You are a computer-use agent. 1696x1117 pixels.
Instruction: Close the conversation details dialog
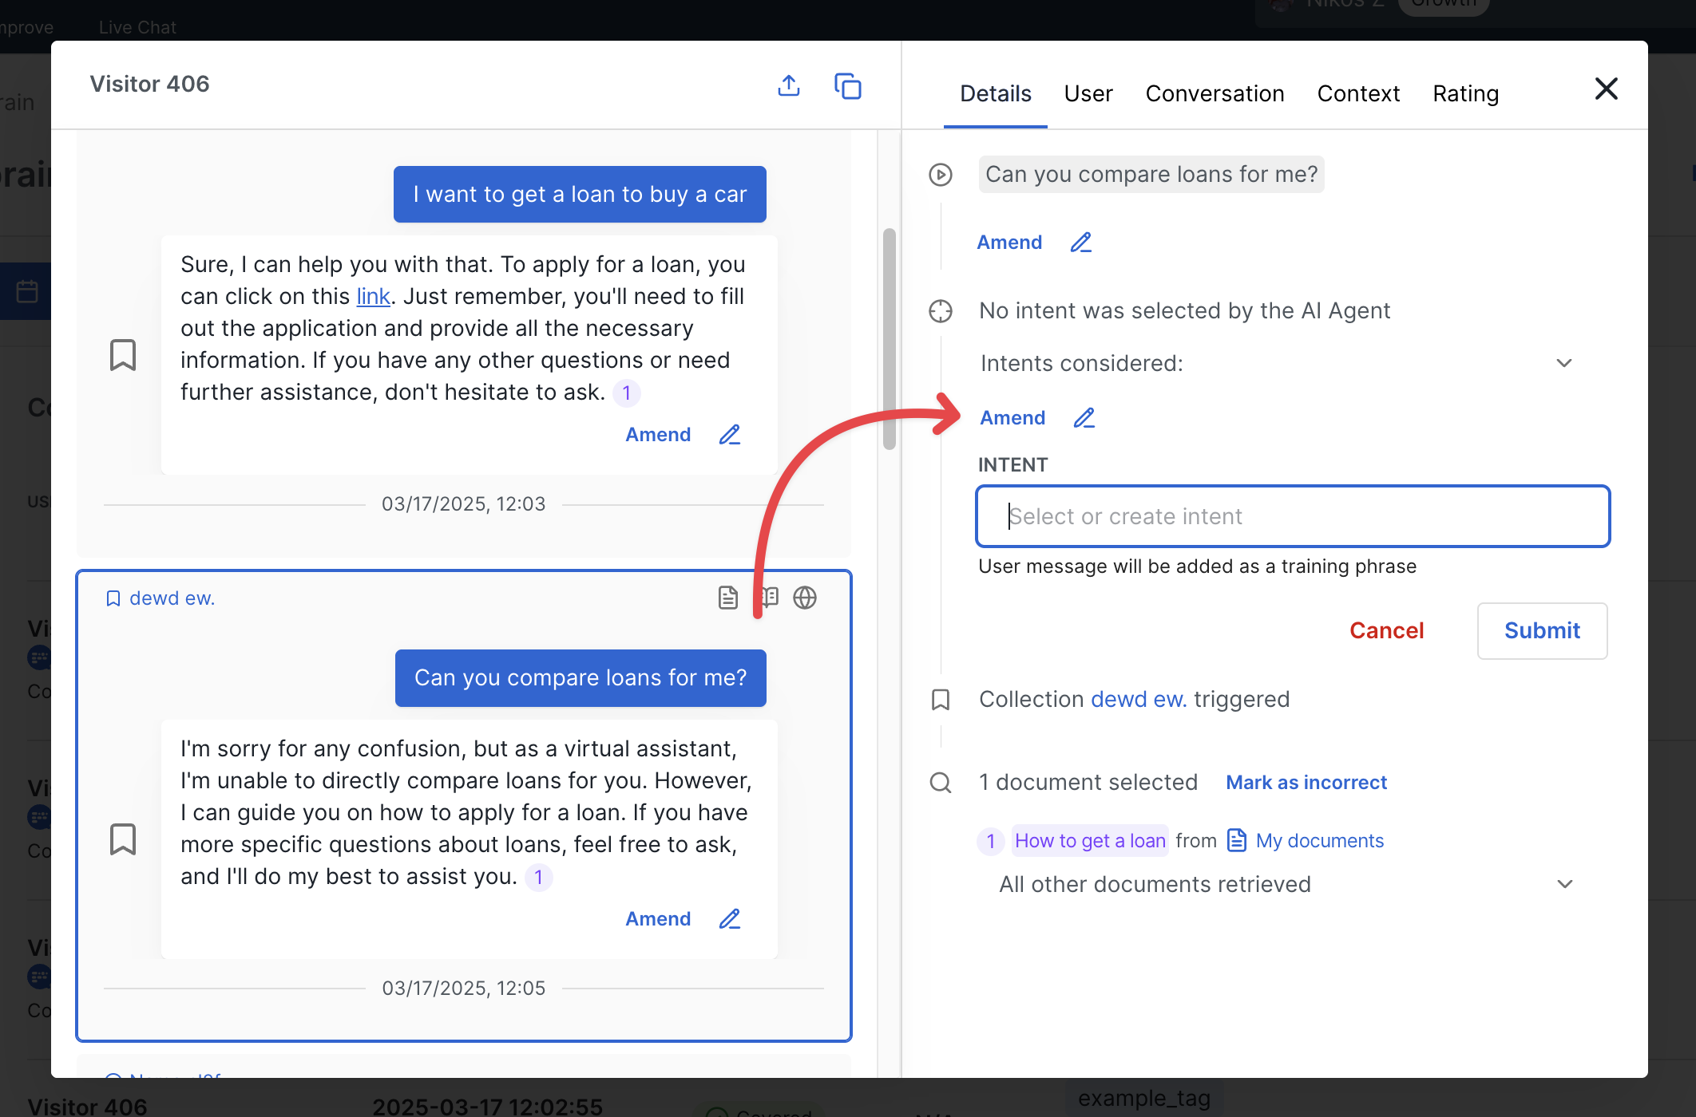pyautogui.click(x=1606, y=89)
